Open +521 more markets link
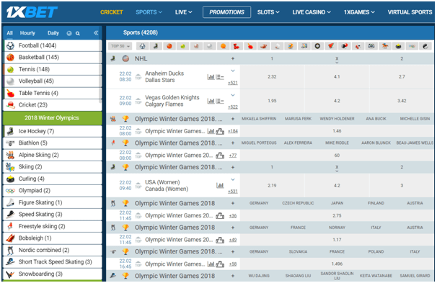The image size is (437, 283). point(233,83)
